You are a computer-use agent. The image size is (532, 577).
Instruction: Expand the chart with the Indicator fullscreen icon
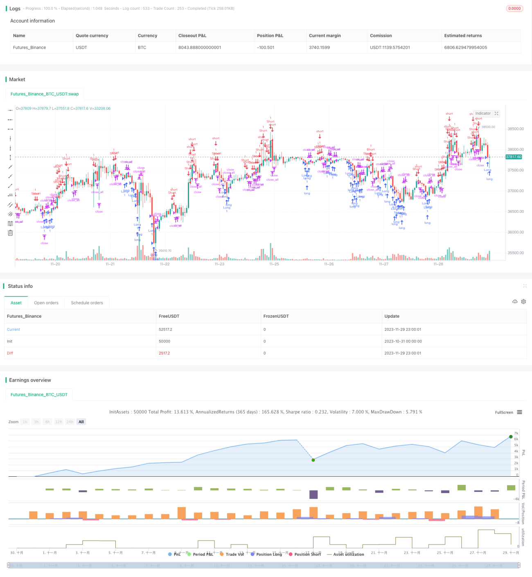[496, 113]
